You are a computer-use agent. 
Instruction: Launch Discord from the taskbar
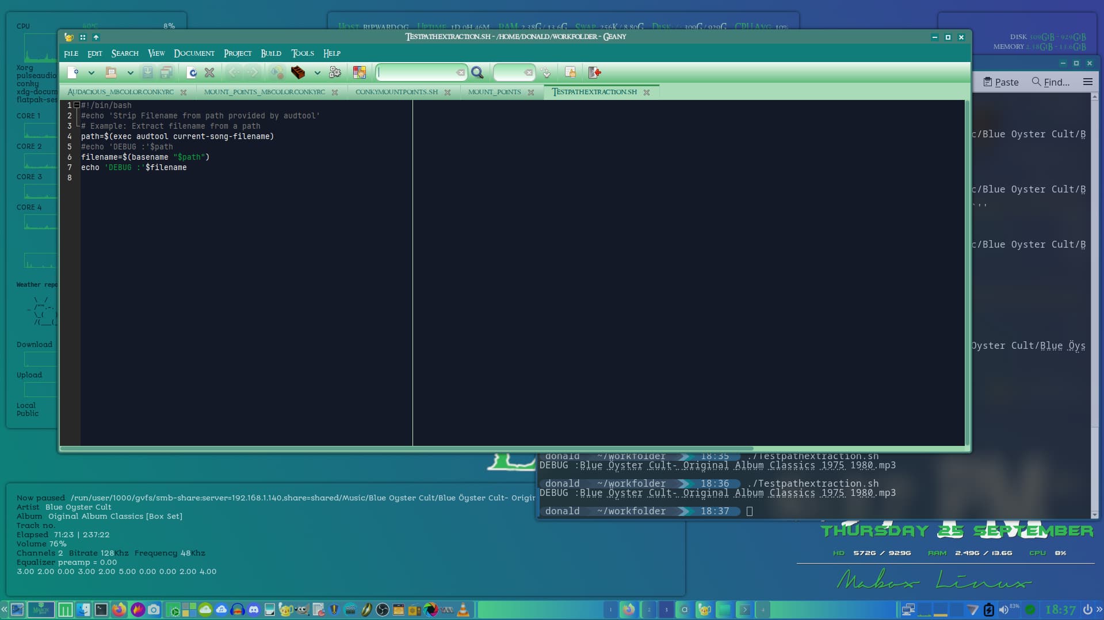click(254, 610)
